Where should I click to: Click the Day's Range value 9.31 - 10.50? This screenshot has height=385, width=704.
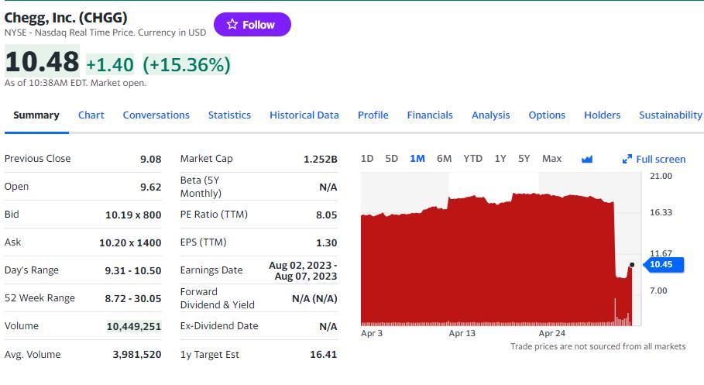(x=133, y=270)
